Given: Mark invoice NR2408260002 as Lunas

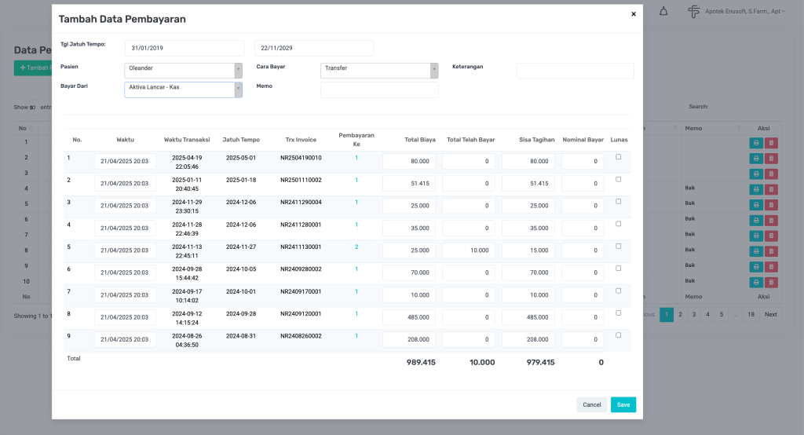Looking at the screenshot, I should tap(619, 335).
